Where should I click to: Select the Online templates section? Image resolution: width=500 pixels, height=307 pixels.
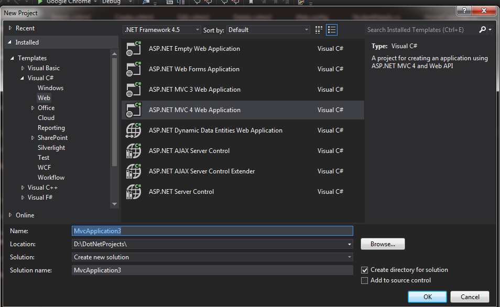[x=24, y=215]
